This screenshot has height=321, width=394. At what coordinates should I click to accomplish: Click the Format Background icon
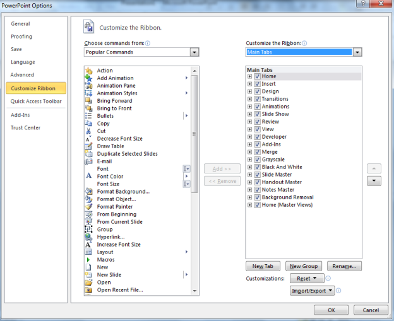pos(88,192)
